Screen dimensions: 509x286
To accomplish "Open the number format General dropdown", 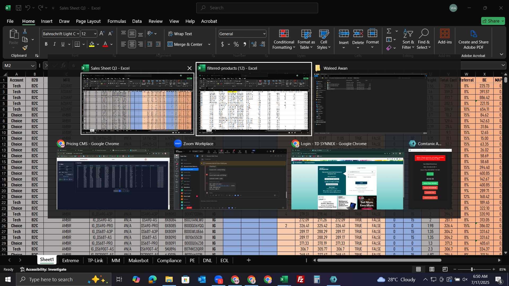I will tap(264, 34).
